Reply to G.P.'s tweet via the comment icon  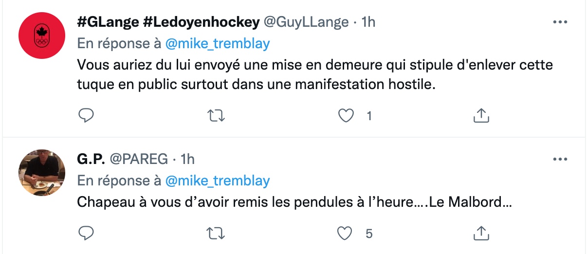click(x=86, y=234)
